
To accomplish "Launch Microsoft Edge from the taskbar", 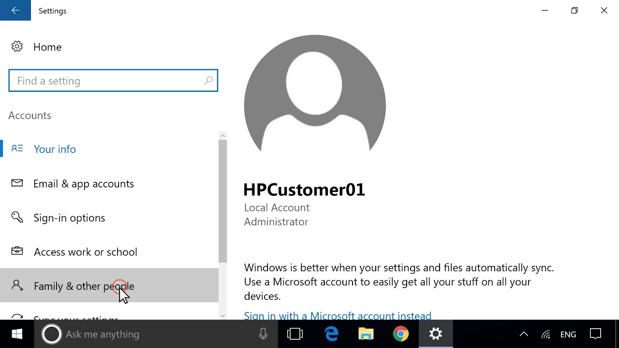I will click(x=331, y=334).
